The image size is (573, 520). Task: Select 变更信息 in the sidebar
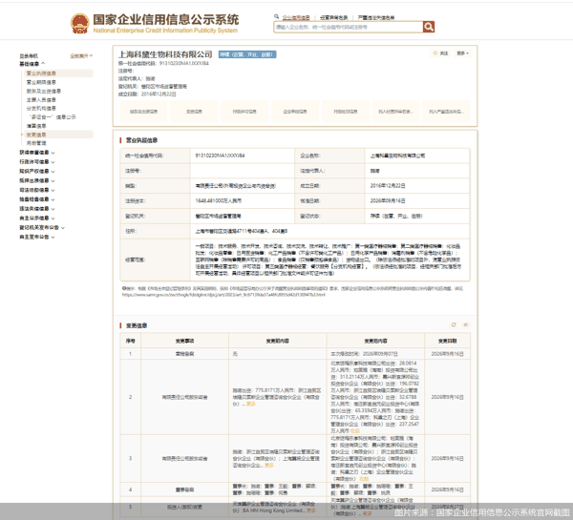[58, 135]
